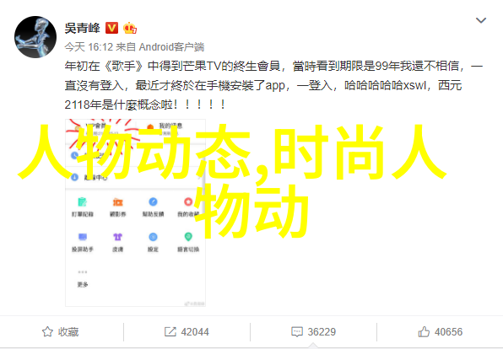Image resolution: width=503 pixels, height=349 pixels.
Task: Click the 打單紀錄 icon in the embedded image
Action: click(x=83, y=202)
